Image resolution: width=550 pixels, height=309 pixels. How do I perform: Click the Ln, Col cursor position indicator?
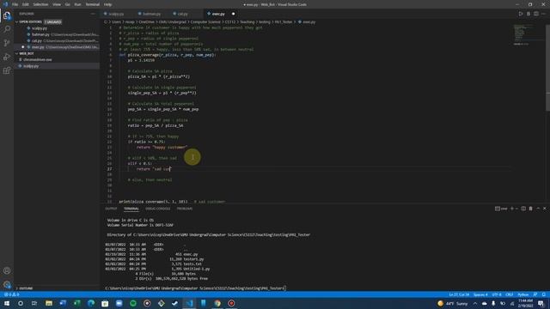click(x=459, y=294)
